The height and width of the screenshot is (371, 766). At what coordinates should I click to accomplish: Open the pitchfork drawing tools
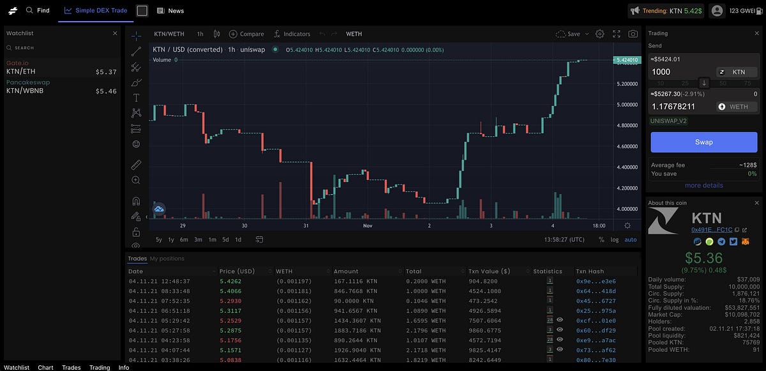[136, 66]
